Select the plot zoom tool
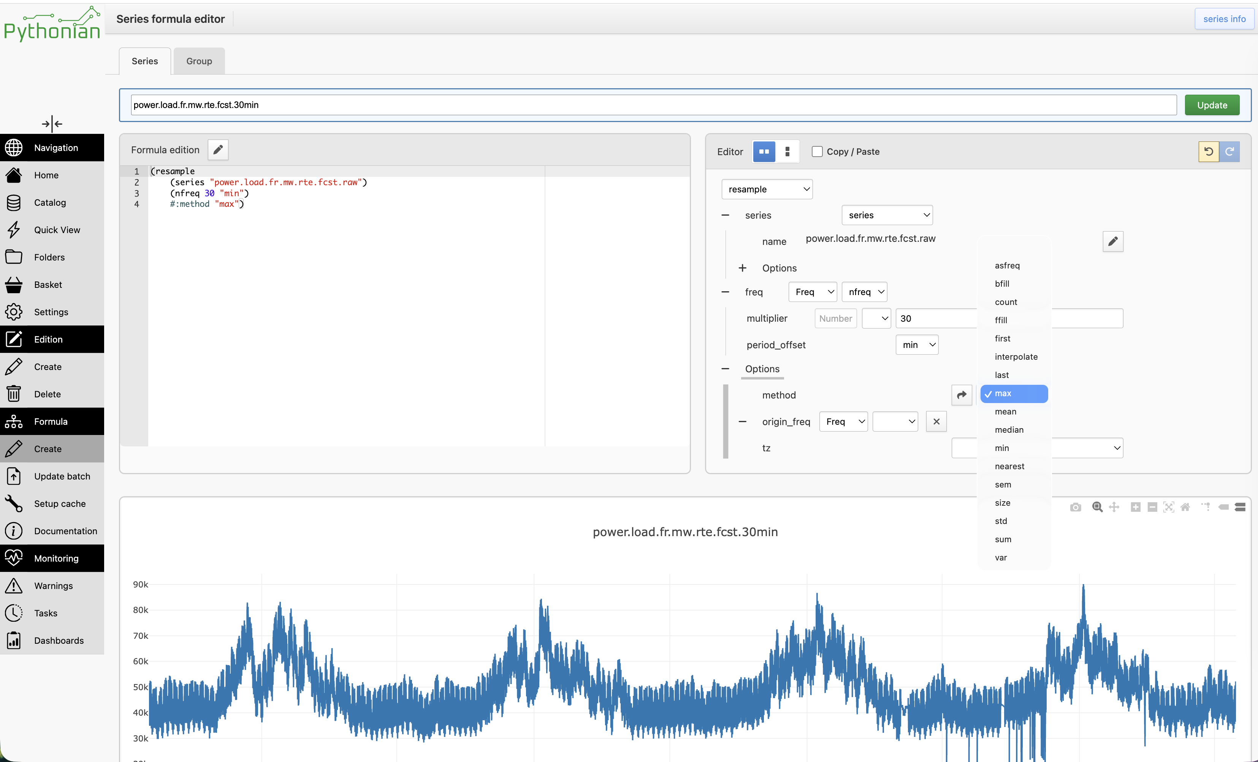The image size is (1258, 762). 1097,507
